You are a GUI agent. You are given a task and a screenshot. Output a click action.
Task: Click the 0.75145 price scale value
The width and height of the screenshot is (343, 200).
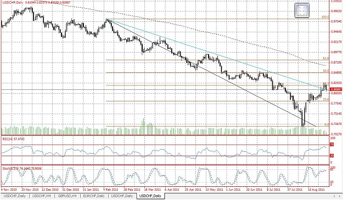coord(336,113)
